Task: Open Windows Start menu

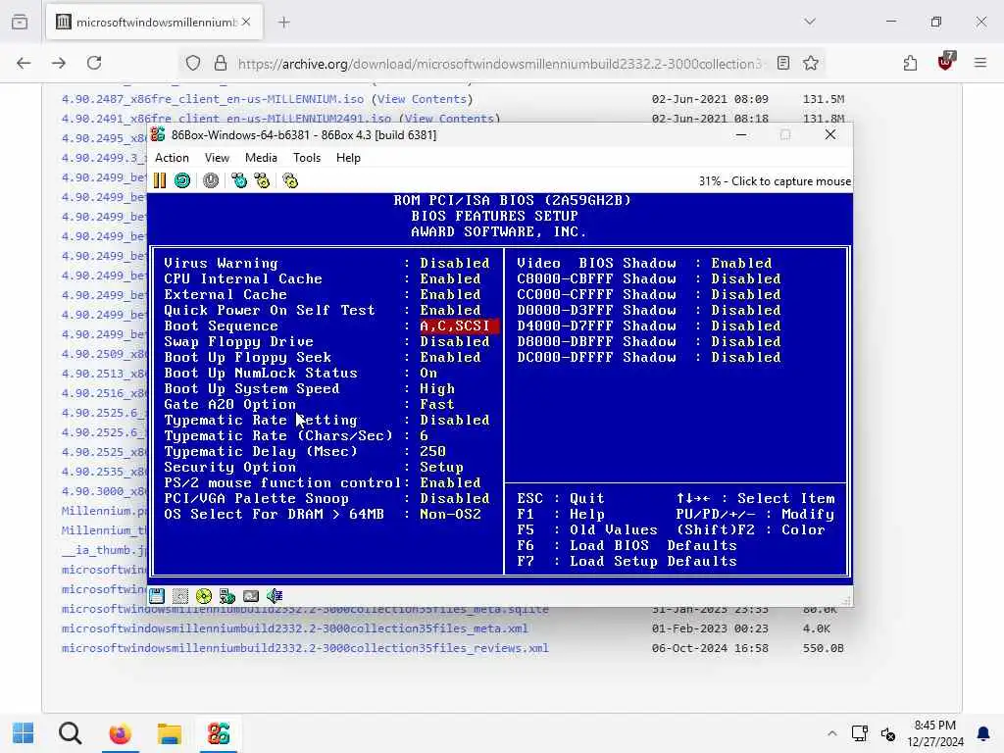Action: click(x=24, y=733)
